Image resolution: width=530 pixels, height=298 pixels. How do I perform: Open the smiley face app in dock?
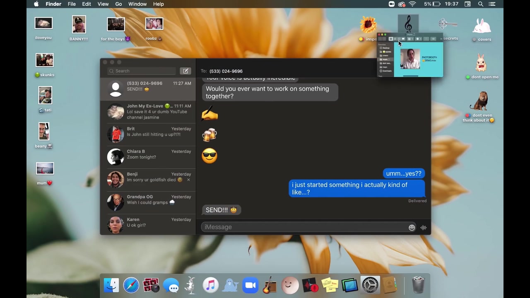point(290,285)
